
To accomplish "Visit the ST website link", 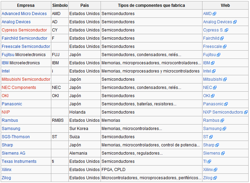I will click(206, 137).
